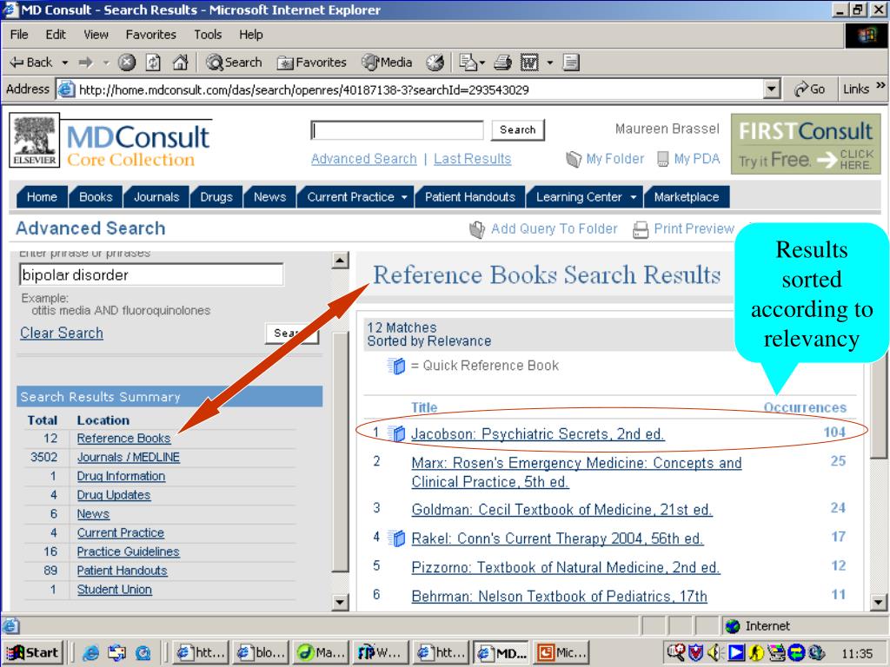This screenshot has width=890, height=667.
Task: Click the top MD Consult search text box
Action: click(396, 130)
